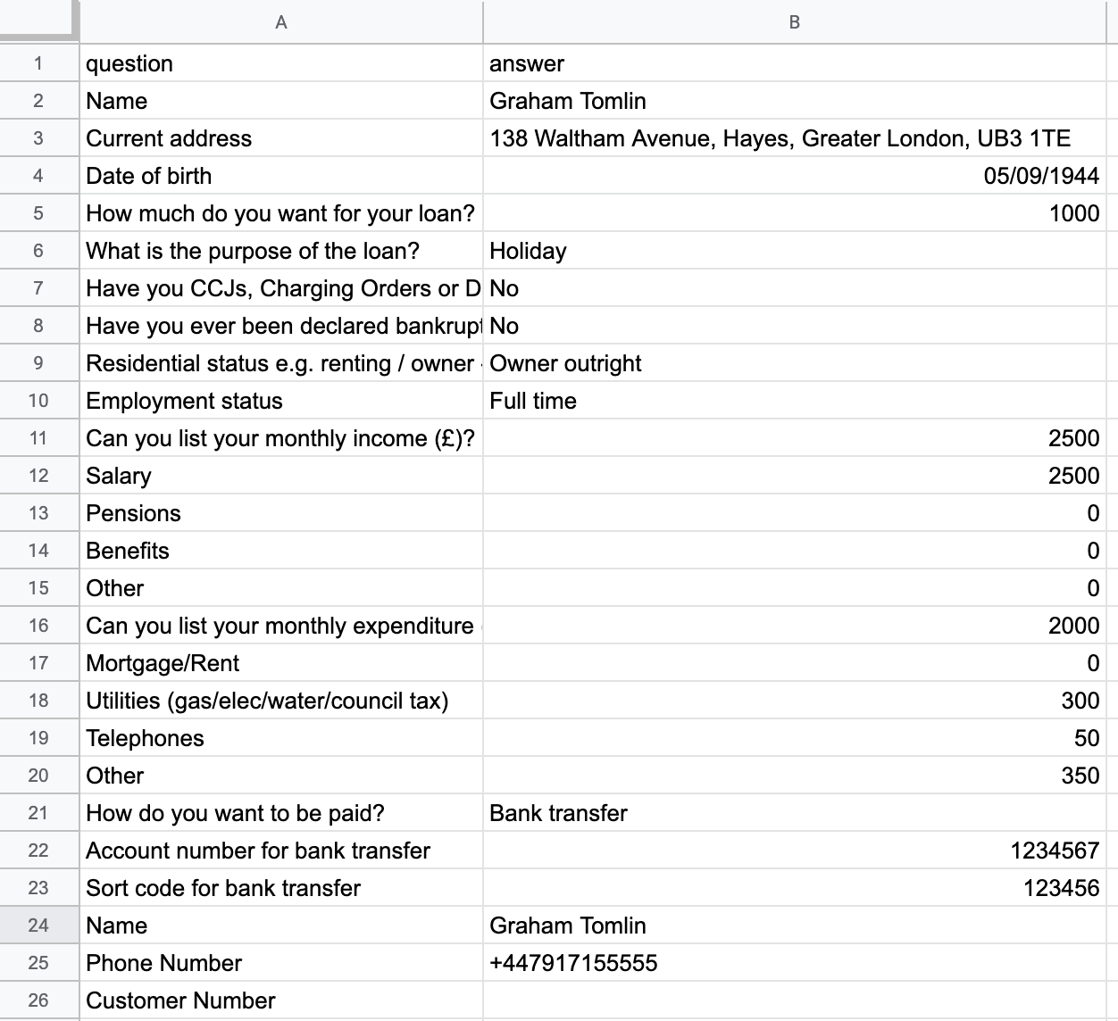The height and width of the screenshot is (1021, 1118).
Task: Click the 'Owner outright' cell
Action: (794, 363)
